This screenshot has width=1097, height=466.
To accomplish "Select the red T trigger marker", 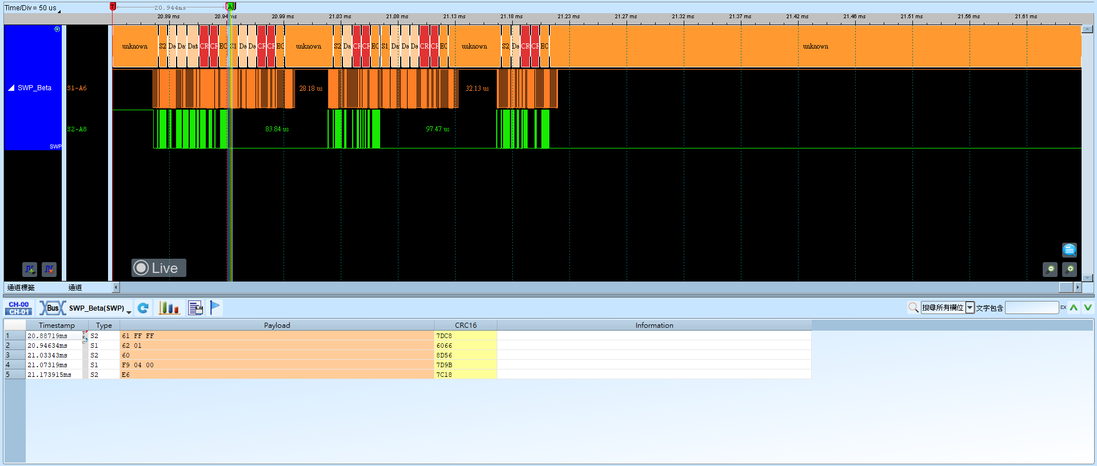I will (x=113, y=6).
